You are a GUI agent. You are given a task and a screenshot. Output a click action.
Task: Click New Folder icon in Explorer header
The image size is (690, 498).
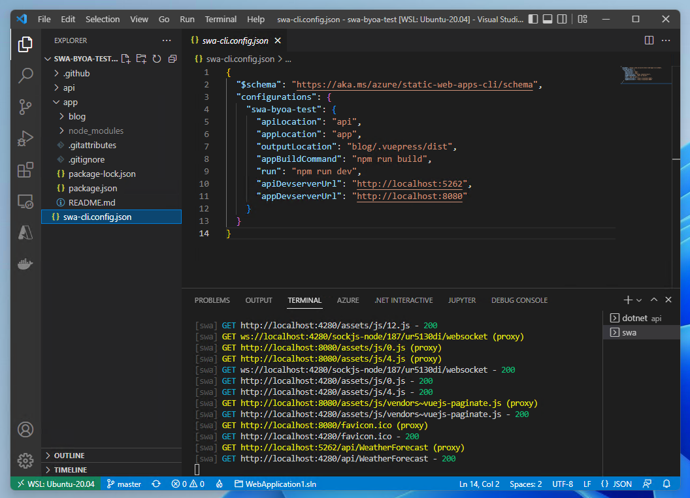click(141, 59)
